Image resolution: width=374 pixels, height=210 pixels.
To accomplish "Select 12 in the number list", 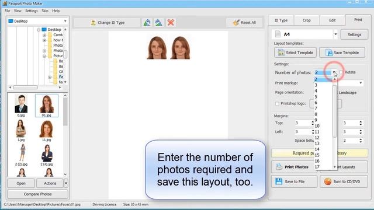I will pyautogui.click(x=323, y=138).
